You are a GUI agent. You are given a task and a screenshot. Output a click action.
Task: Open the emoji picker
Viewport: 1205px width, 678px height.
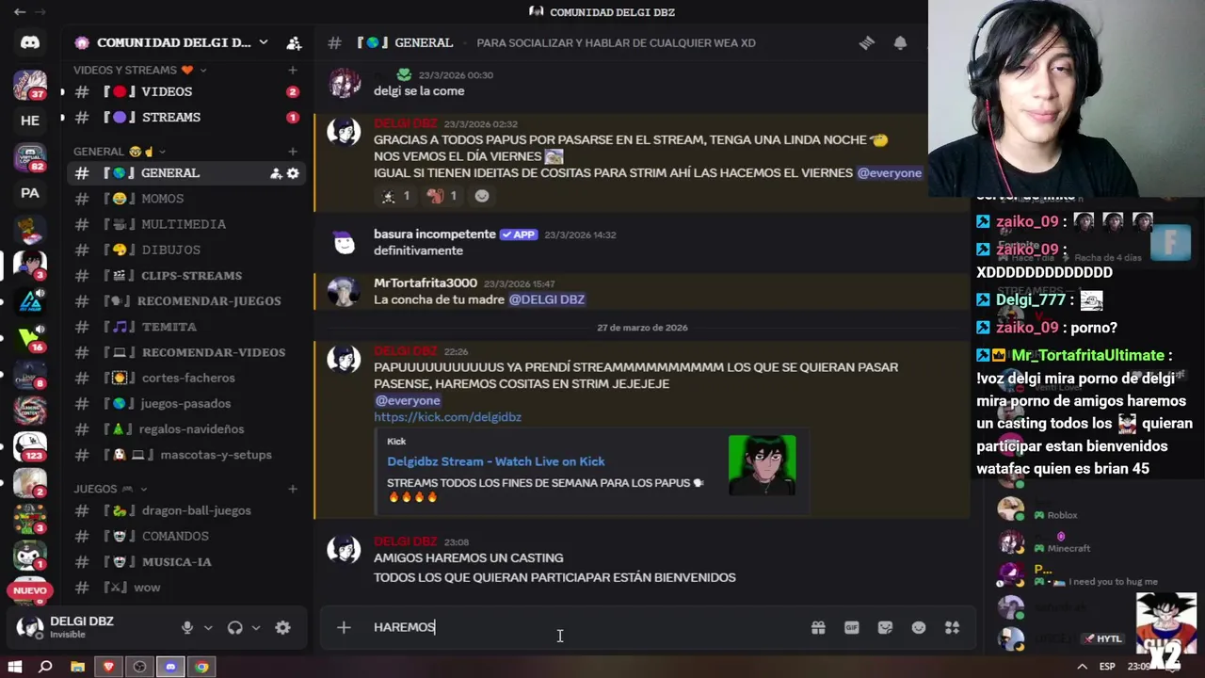pos(919,627)
